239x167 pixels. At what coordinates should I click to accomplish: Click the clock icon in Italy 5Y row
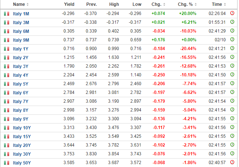tap(232, 83)
